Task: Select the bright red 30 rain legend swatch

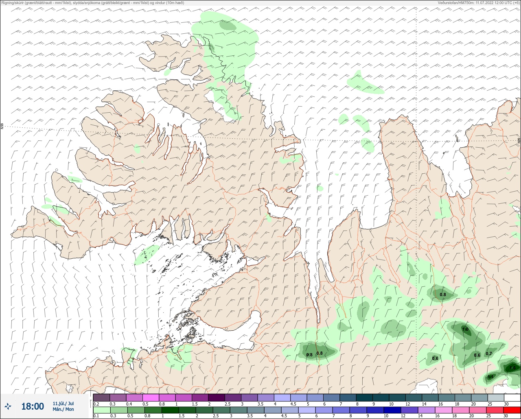Action: click(x=512, y=410)
